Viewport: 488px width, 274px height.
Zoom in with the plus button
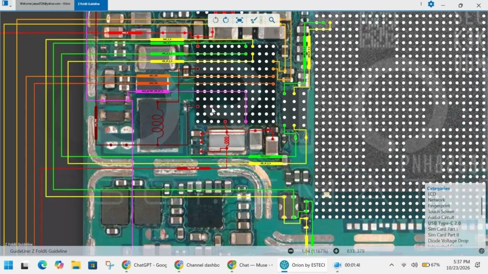pos(336,251)
